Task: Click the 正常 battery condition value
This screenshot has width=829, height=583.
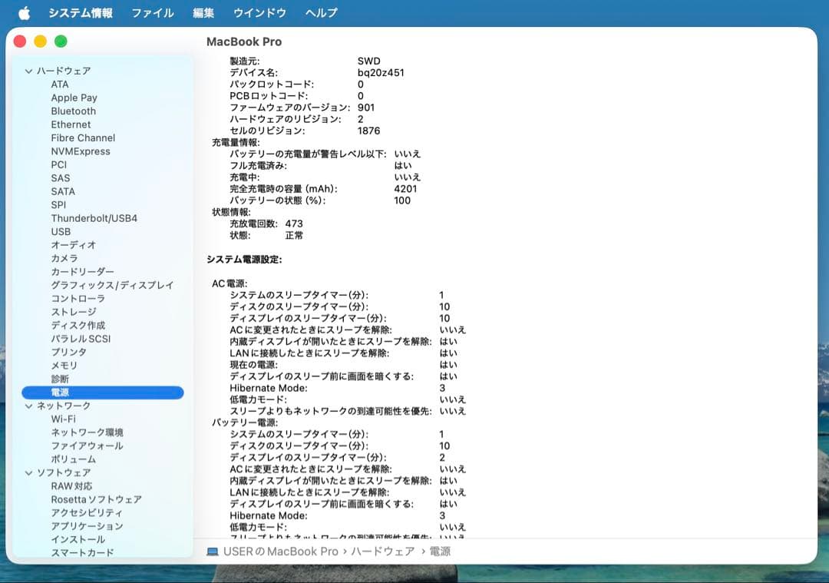Action: [294, 235]
